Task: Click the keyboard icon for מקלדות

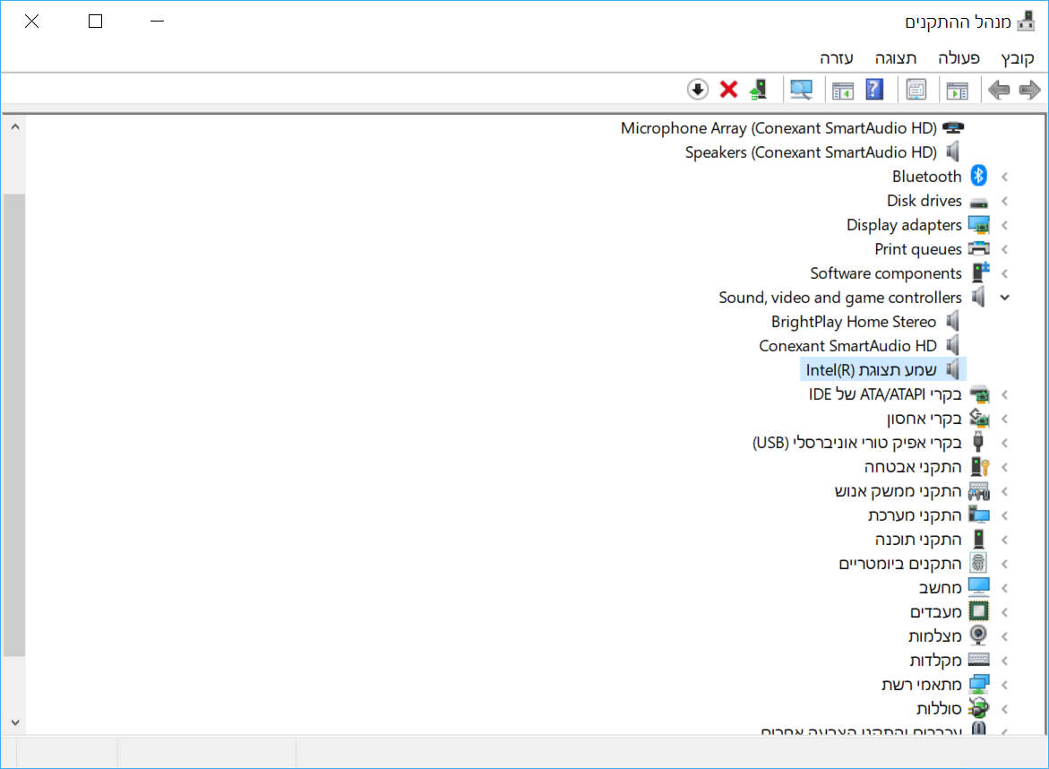Action: coord(979,660)
